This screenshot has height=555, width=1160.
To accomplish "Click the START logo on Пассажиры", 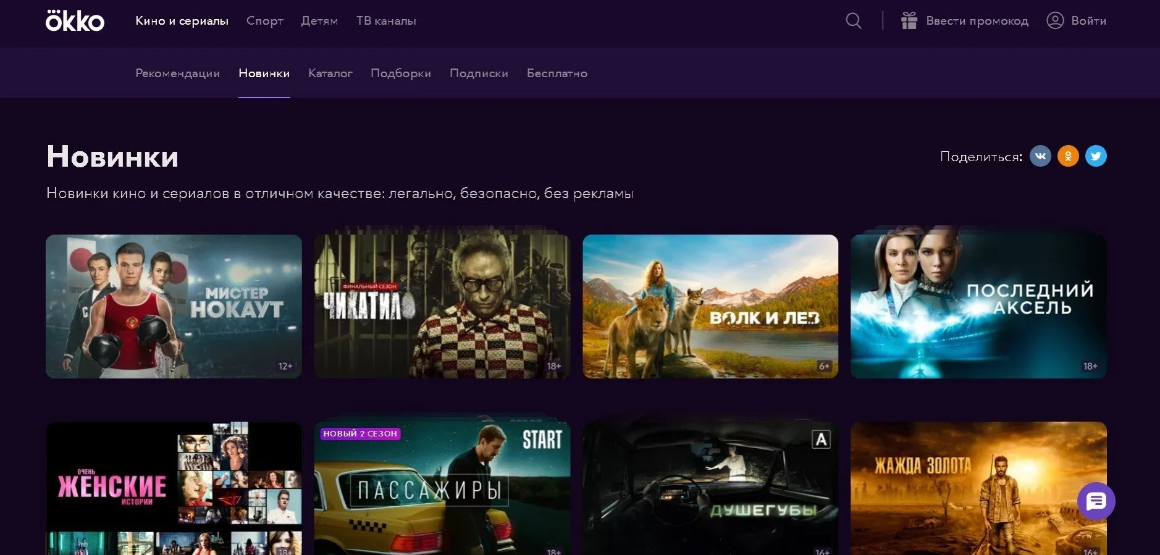I will pyautogui.click(x=542, y=440).
